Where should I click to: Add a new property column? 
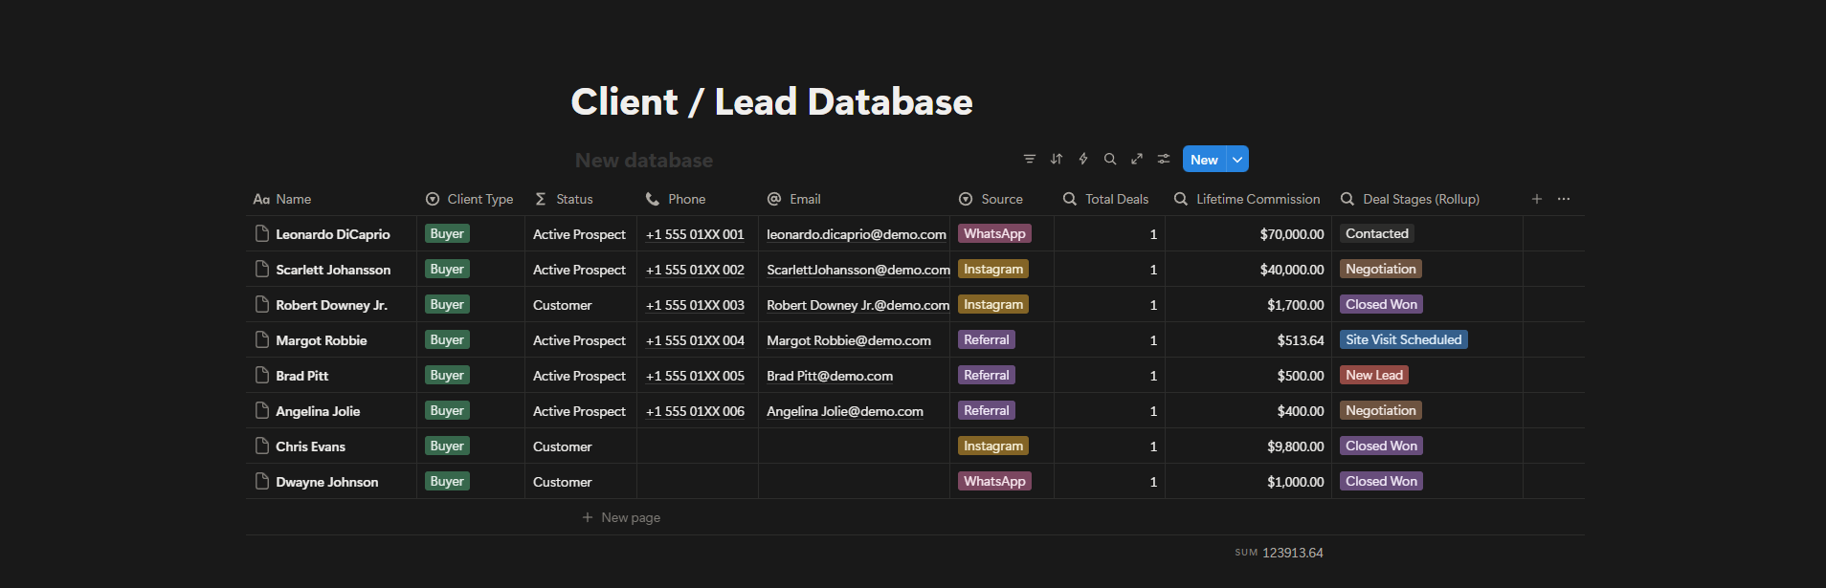(1536, 199)
